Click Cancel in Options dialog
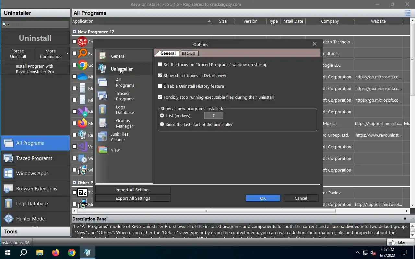The image size is (415, 259). coord(301,198)
